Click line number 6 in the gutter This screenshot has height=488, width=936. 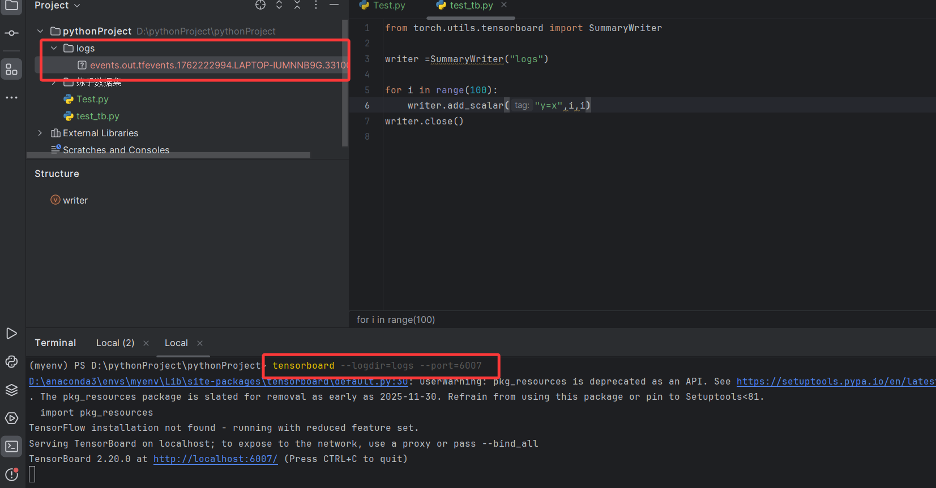tap(367, 105)
